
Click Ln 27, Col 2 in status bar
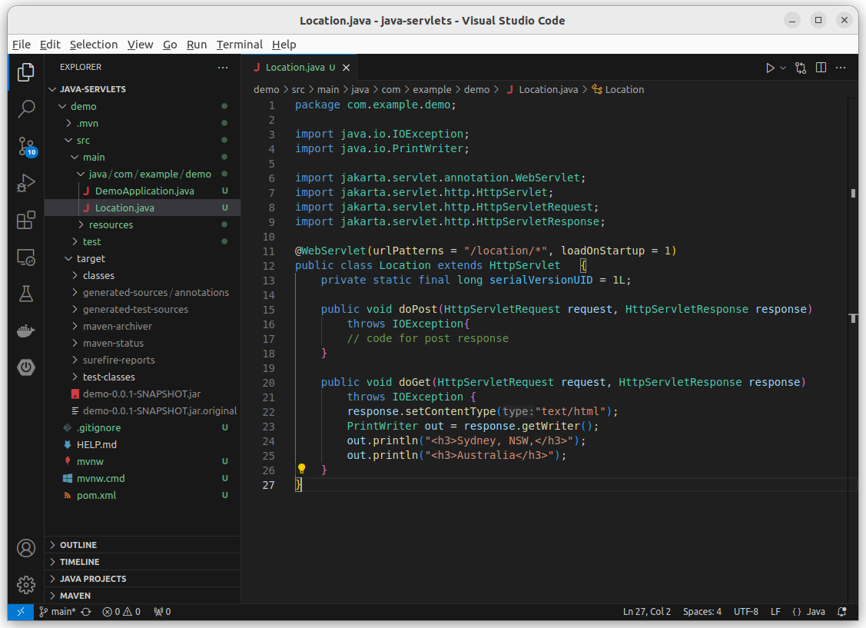pyautogui.click(x=647, y=611)
